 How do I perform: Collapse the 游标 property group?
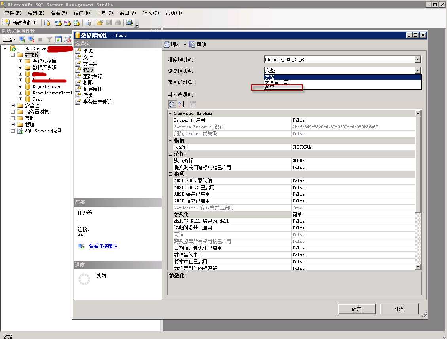pyautogui.click(x=170, y=154)
